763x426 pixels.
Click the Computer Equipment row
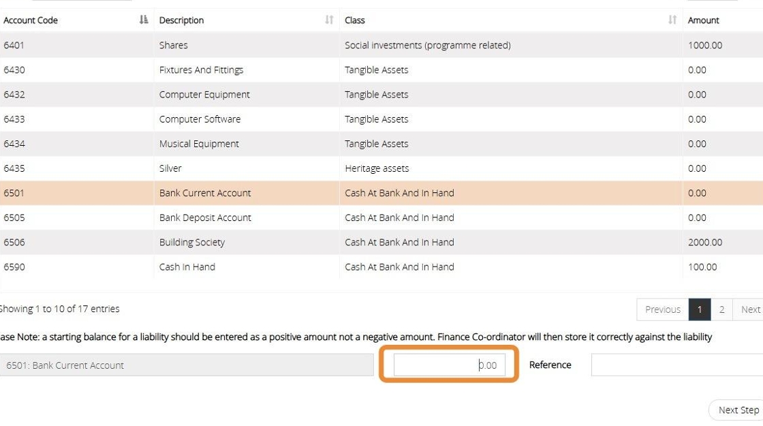[x=204, y=95]
